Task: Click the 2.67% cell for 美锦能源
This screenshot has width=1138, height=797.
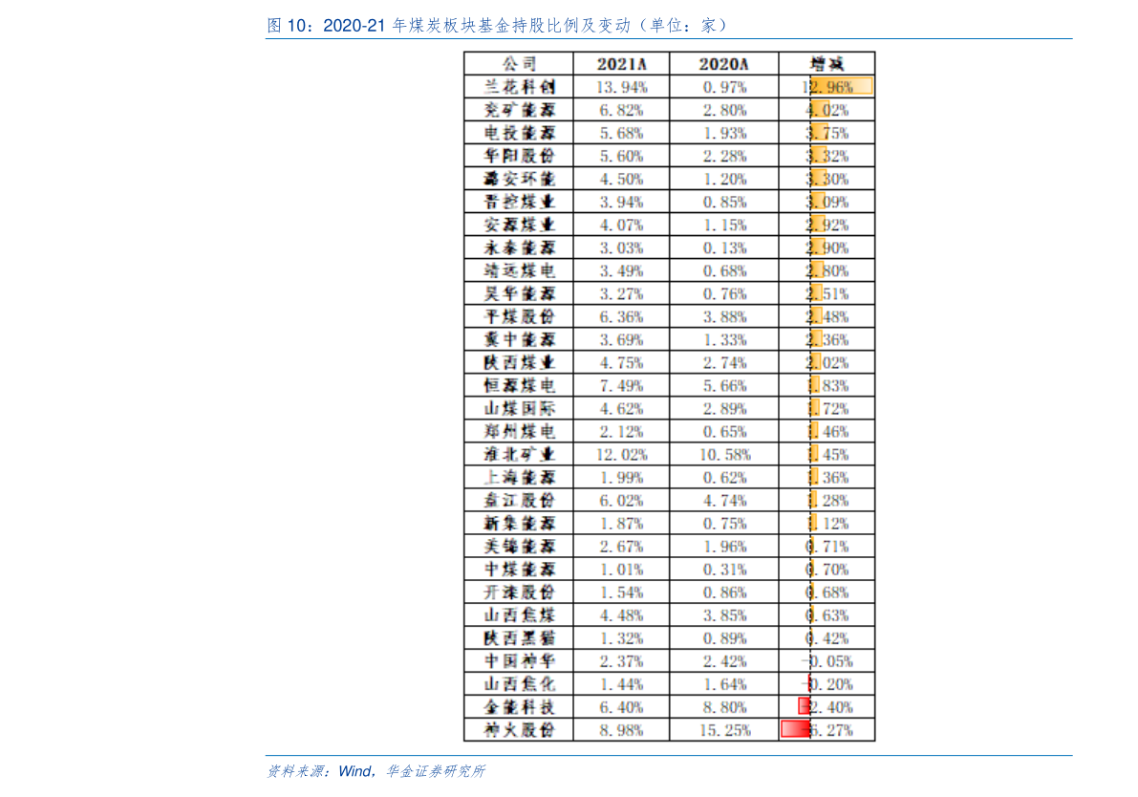Action: pos(622,547)
